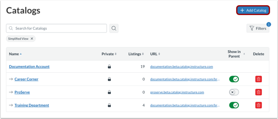Open the Filters panel

[x=258, y=28]
